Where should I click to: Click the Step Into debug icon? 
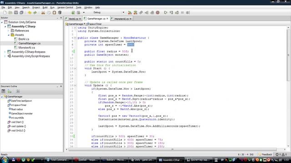171,13
